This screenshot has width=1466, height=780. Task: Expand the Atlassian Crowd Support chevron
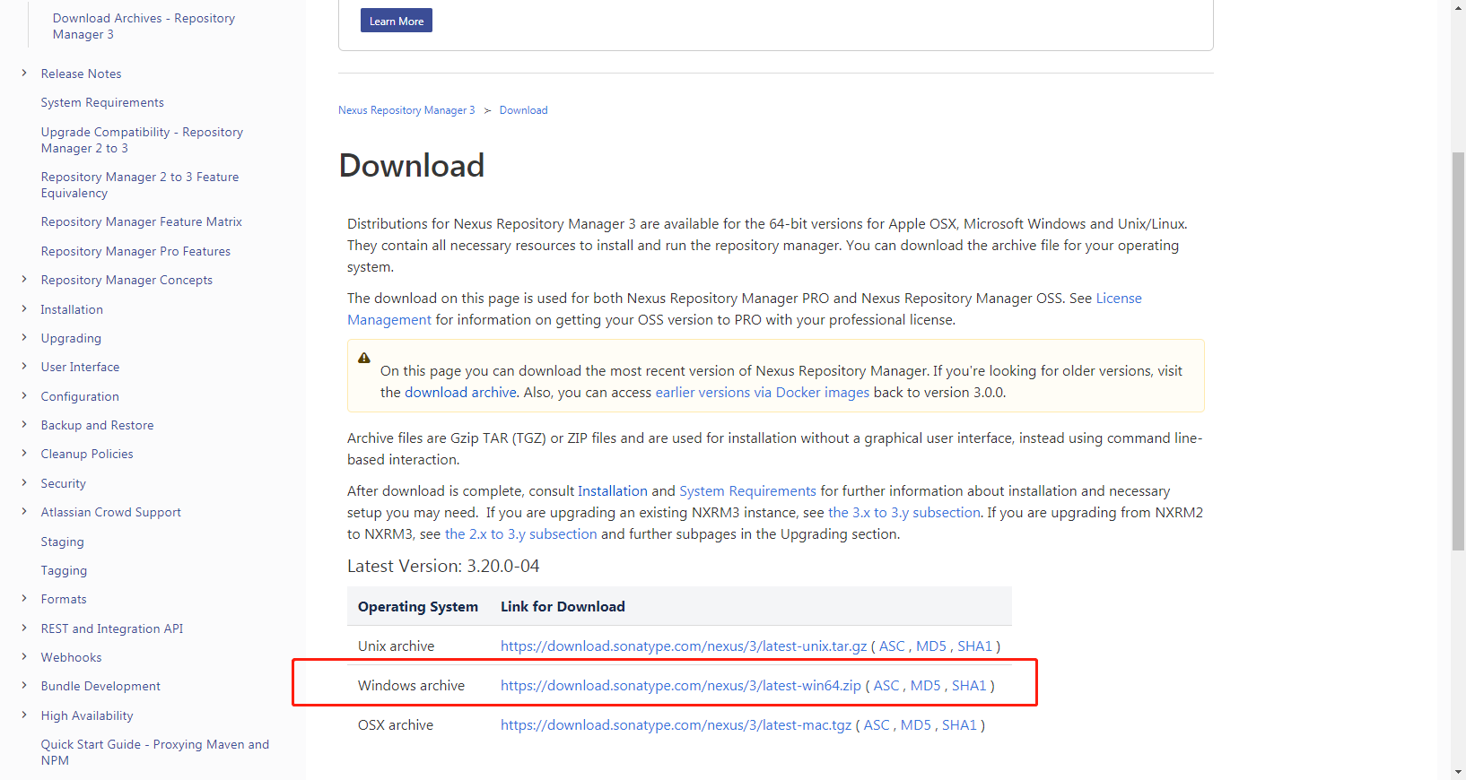tap(24, 512)
